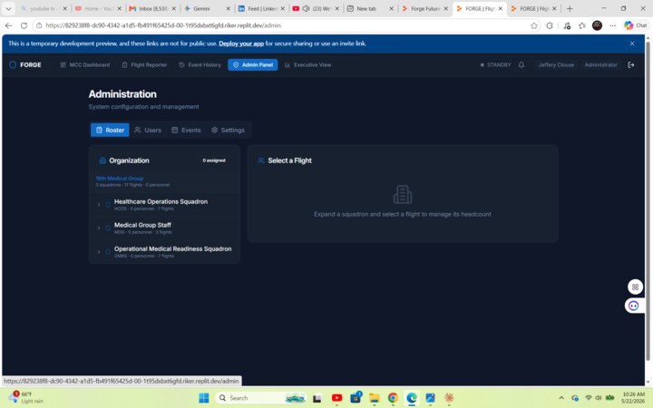
Task: Click the FORGE shield logo
Action: pos(13,64)
